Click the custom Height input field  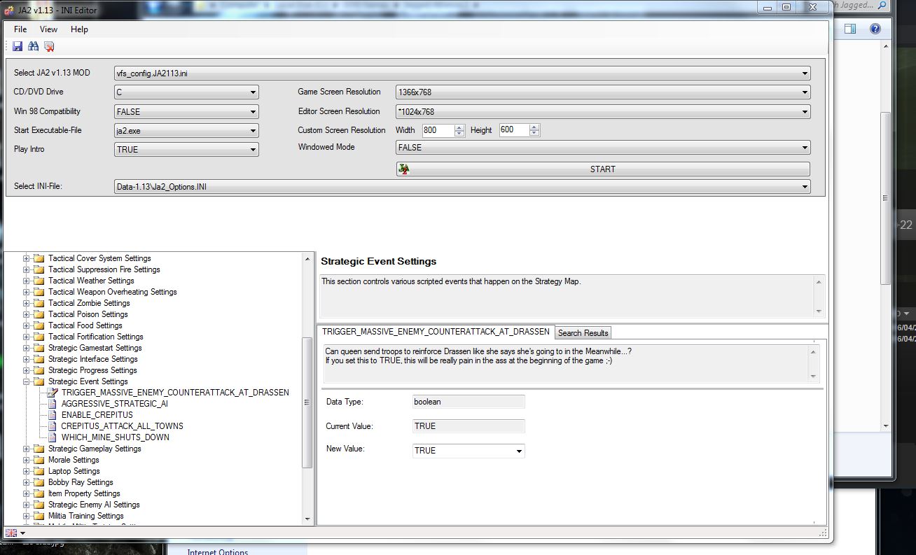(x=513, y=130)
